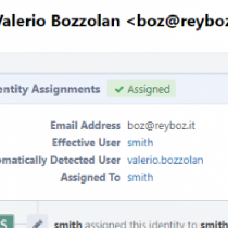This screenshot has height=228, width=228.
Task: Click the Email Address field label
Action: [85, 125]
